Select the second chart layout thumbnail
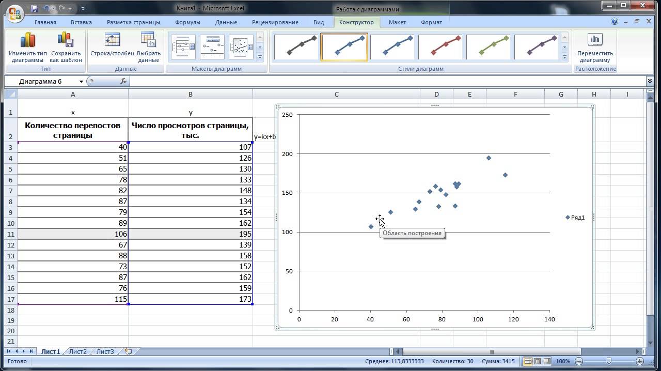 click(x=212, y=47)
